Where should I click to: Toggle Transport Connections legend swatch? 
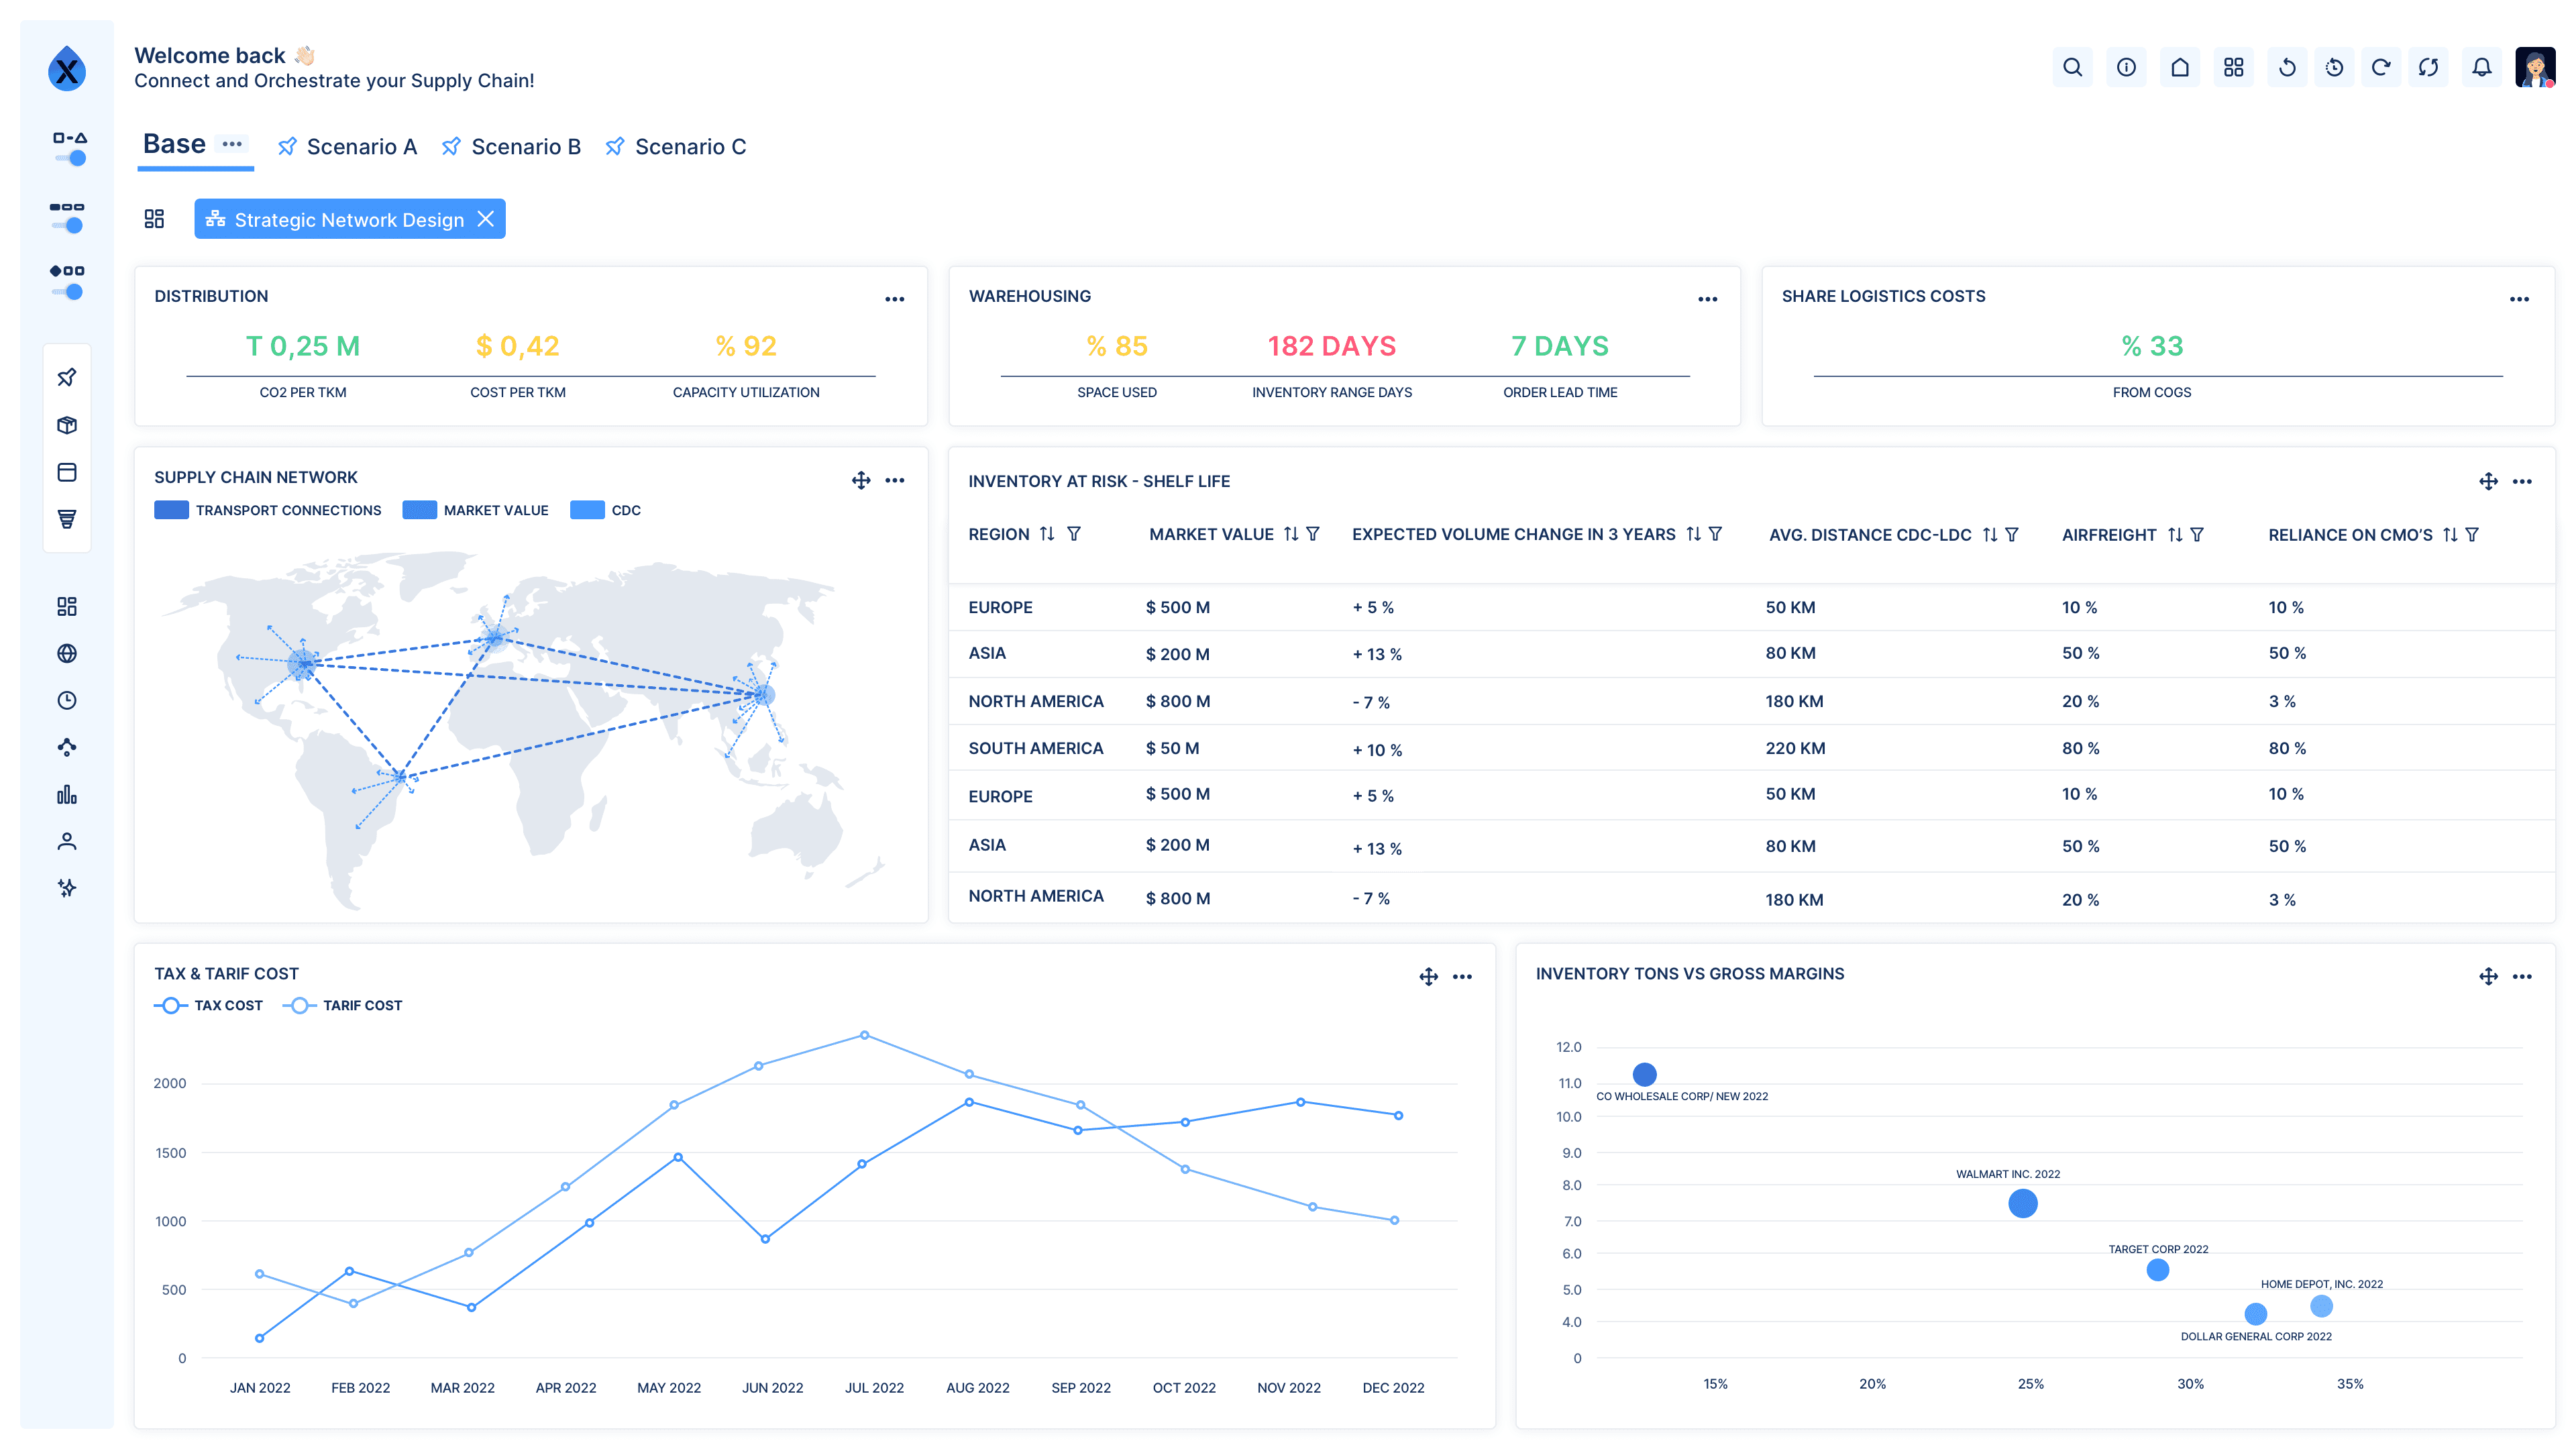(x=171, y=510)
